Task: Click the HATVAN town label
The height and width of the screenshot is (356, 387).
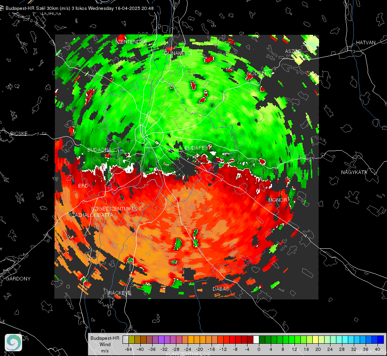Action: click(x=366, y=43)
